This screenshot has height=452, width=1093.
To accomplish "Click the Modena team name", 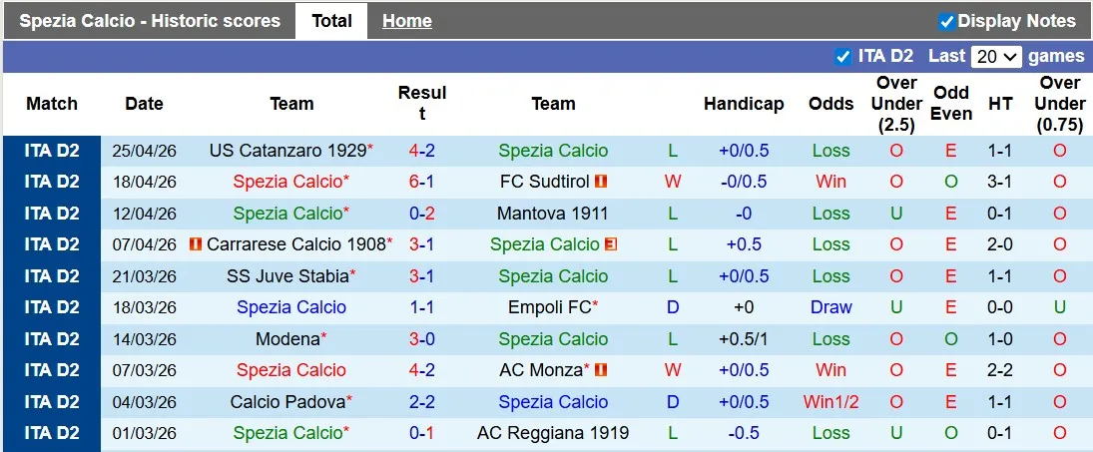I will (286, 339).
